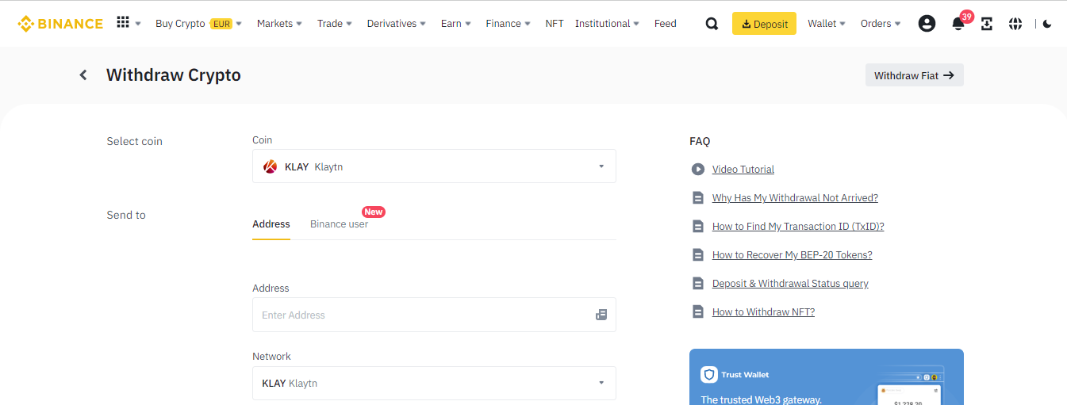Click the document icon beside Withdraw NFT

[698, 312]
